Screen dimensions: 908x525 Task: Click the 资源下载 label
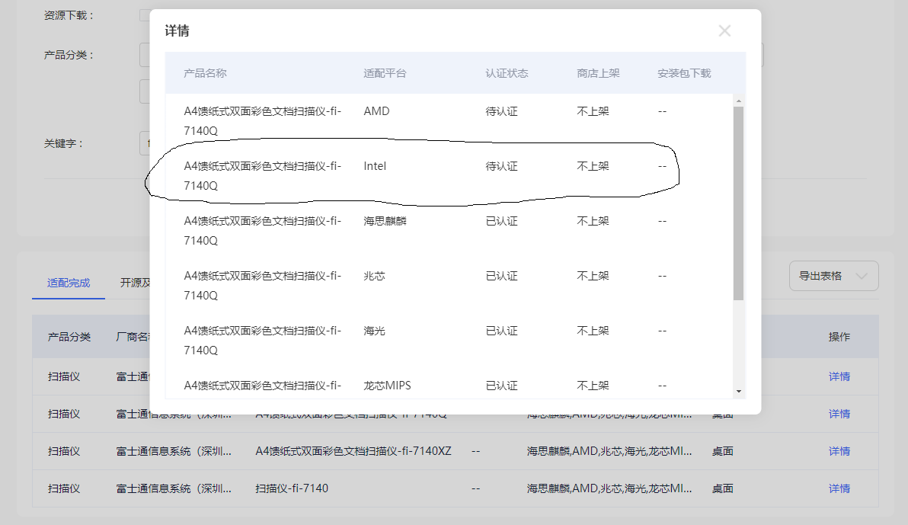coord(69,16)
